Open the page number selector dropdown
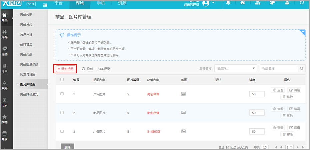Image resolution: width=310 pixels, height=150 pixels. click(289, 147)
